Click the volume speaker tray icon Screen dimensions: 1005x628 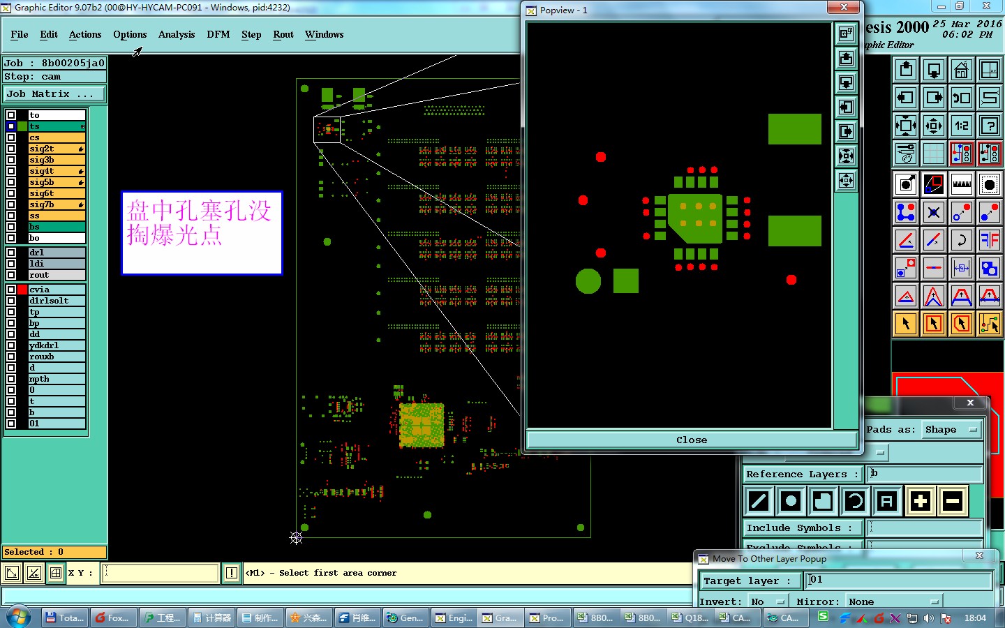[928, 618]
